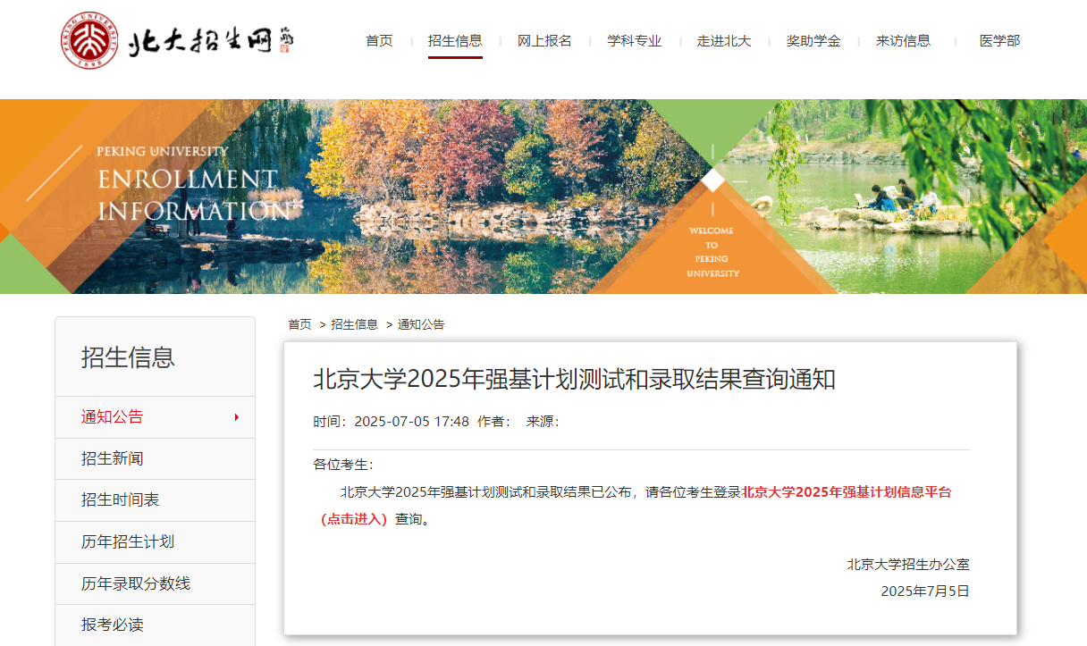Click the Peking University logo emblem
This screenshot has width=1087, height=646.
coord(89,41)
